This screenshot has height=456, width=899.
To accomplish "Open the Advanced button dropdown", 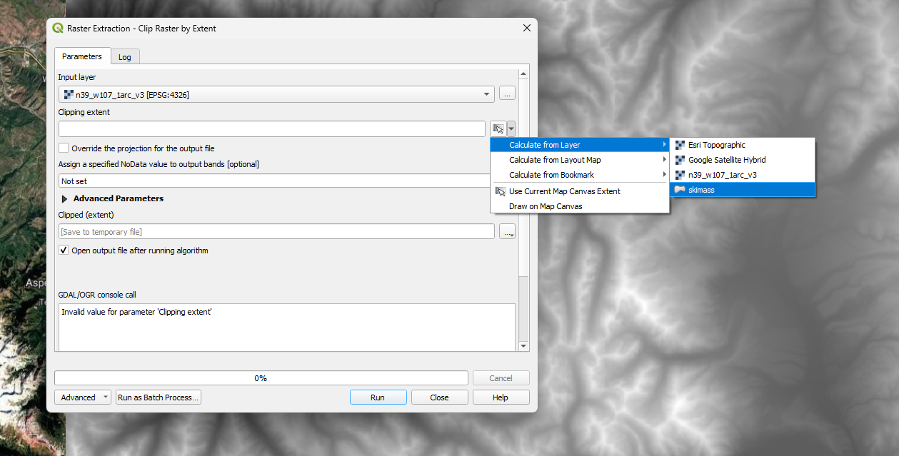I will 83,397.
